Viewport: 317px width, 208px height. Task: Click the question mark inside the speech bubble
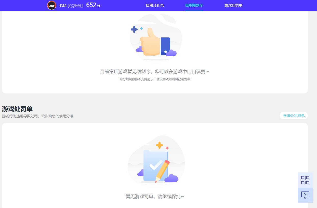[305, 195]
